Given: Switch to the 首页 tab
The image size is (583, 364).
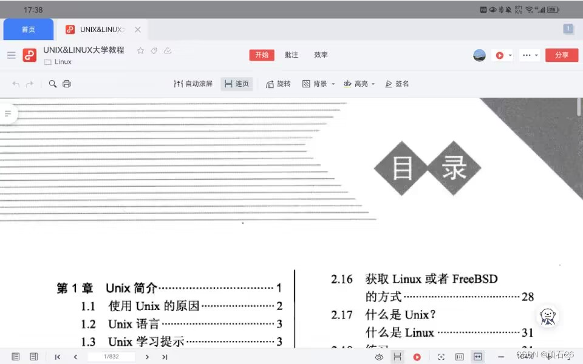Looking at the screenshot, I should [29, 29].
